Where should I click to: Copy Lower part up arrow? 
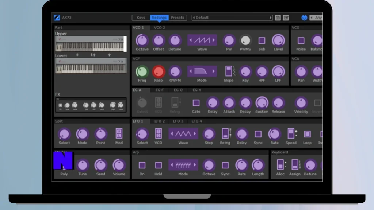109,55
